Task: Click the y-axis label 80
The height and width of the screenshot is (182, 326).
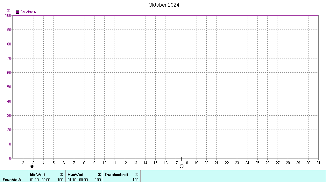Action: (x=9, y=44)
